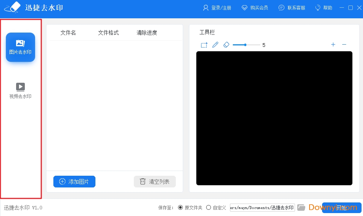Open the folder browser for save location

point(301,208)
